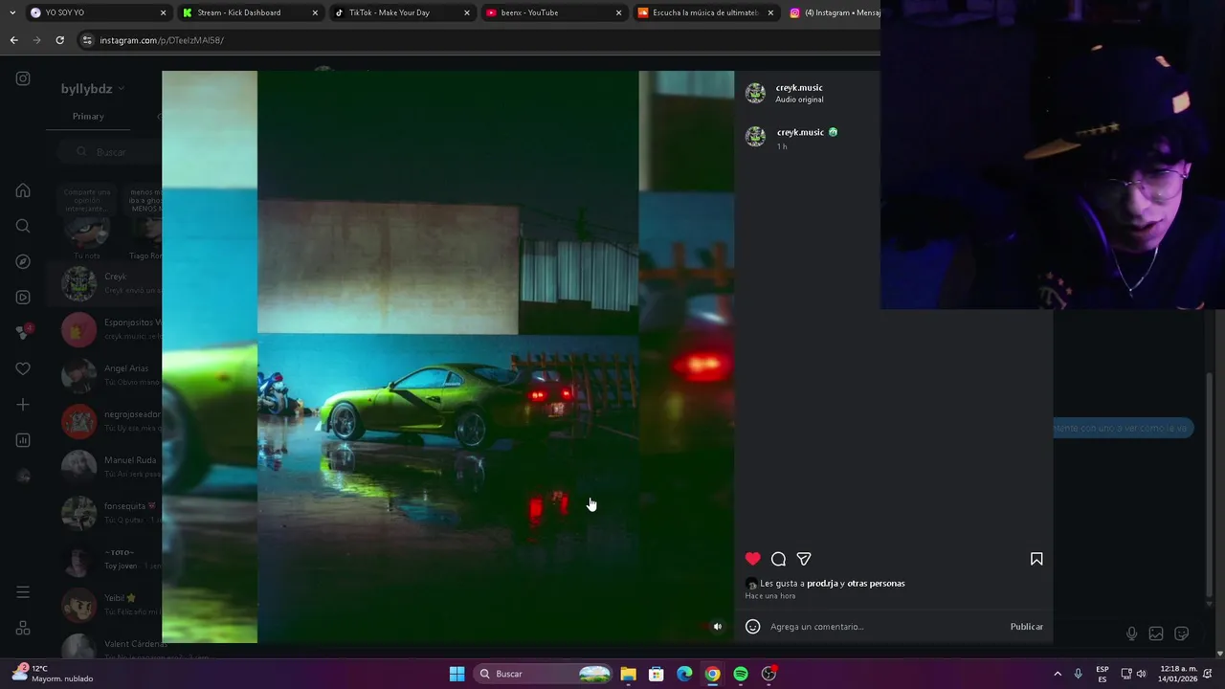Open Microsoft Store from taskbar
The width and height of the screenshot is (1225, 689).
click(x=656, y=674)
